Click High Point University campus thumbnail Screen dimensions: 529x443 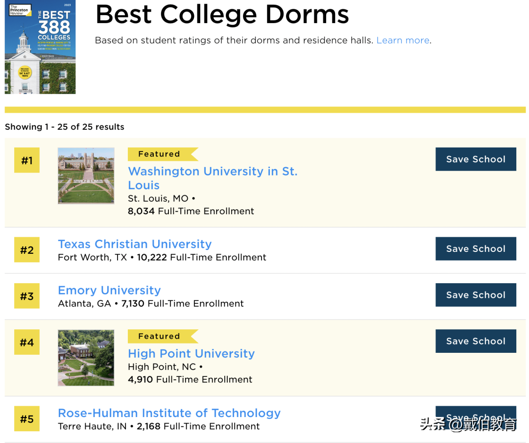86,358
